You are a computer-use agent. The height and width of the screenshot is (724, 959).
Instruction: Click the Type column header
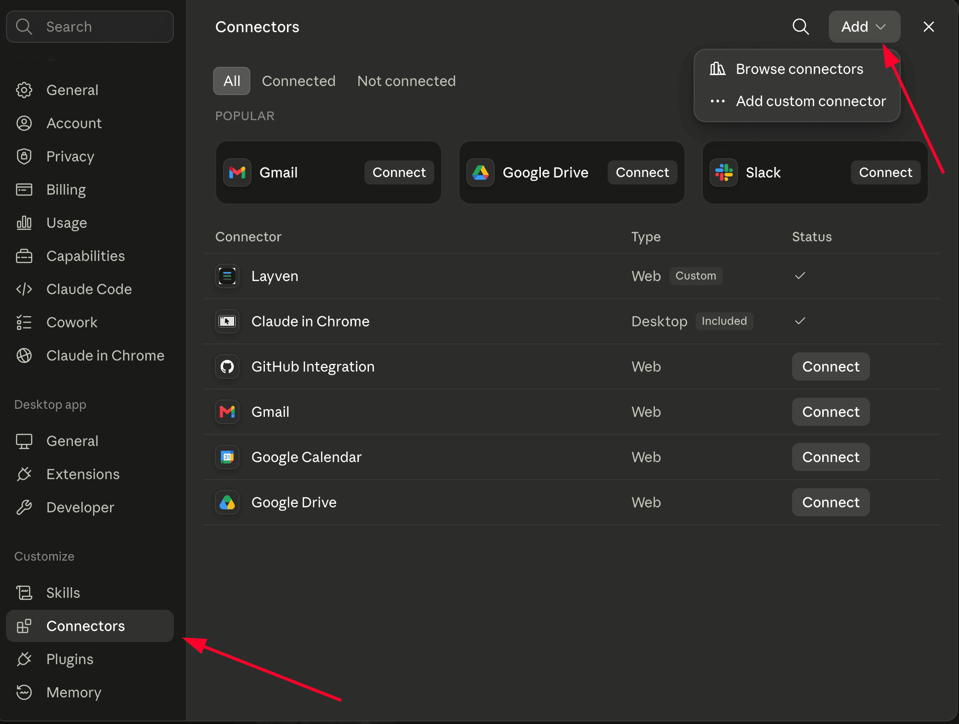646,237
